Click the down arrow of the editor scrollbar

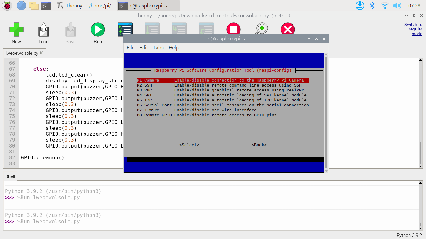click(420, 166)
